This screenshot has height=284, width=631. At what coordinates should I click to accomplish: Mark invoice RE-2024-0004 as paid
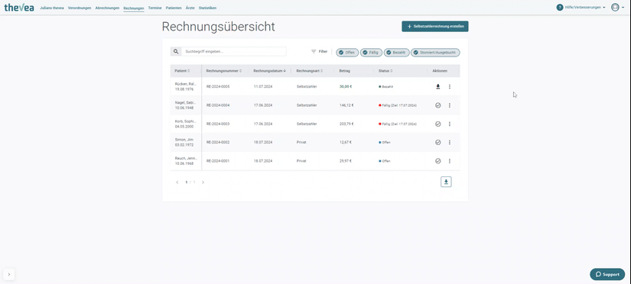[x=437, y=105]
